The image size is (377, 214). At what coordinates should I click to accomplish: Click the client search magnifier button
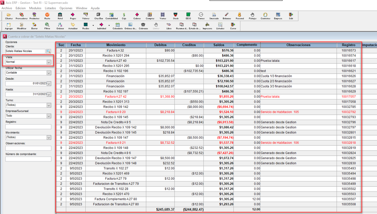[48, 51]
